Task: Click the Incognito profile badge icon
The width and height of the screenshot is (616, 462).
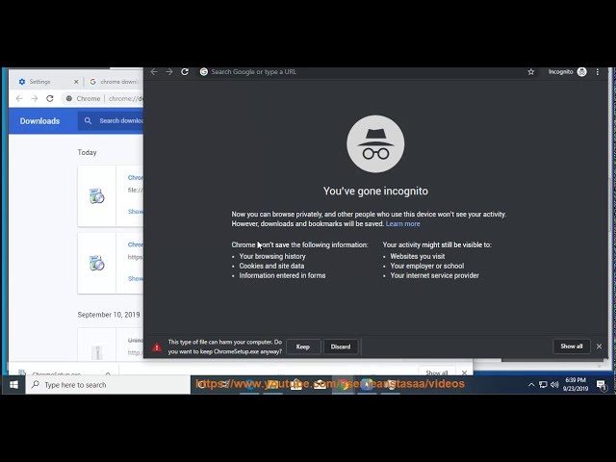Action: 581,72
